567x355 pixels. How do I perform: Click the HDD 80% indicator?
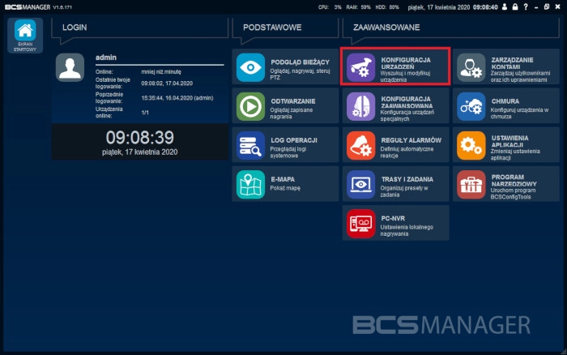point(387,7)
